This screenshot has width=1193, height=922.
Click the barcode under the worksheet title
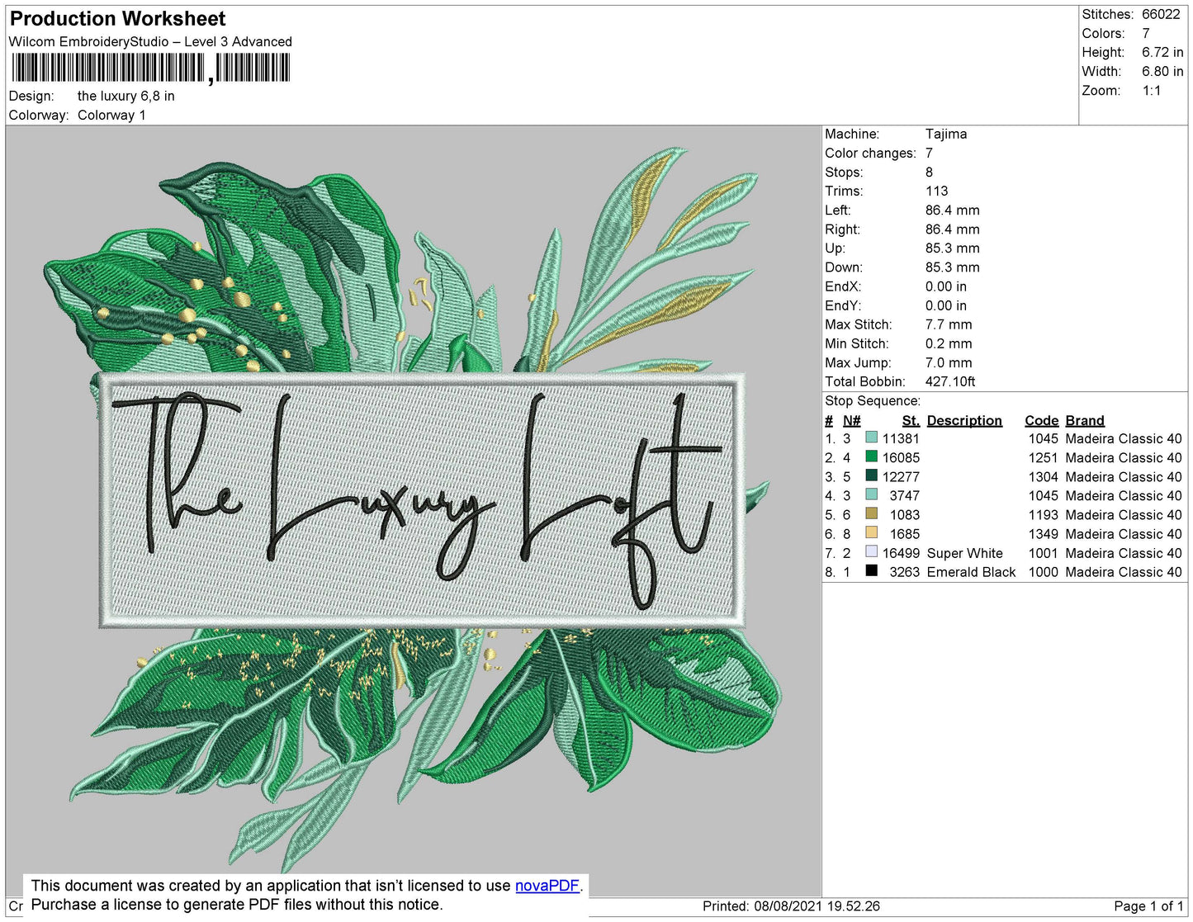pyautogui.click(x=150, y=68)
